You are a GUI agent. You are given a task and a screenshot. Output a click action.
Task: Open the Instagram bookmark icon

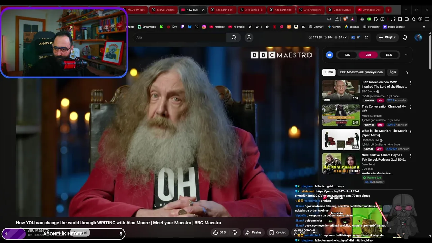point(204,27)
